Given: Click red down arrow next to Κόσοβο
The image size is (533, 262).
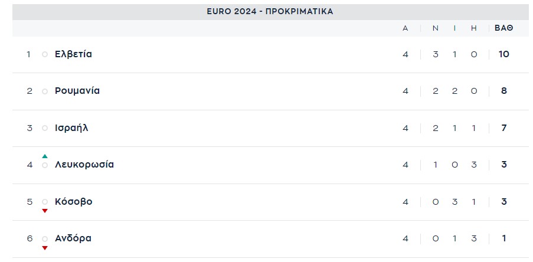Looking at the screenshot, I should click(x=45, y=211).
